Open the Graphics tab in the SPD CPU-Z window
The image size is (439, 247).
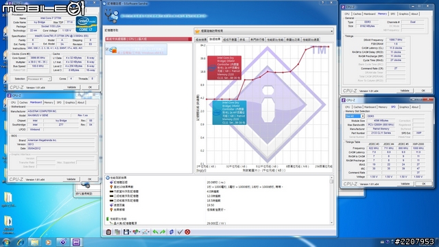pyautogui.click(x=404, y=107)
